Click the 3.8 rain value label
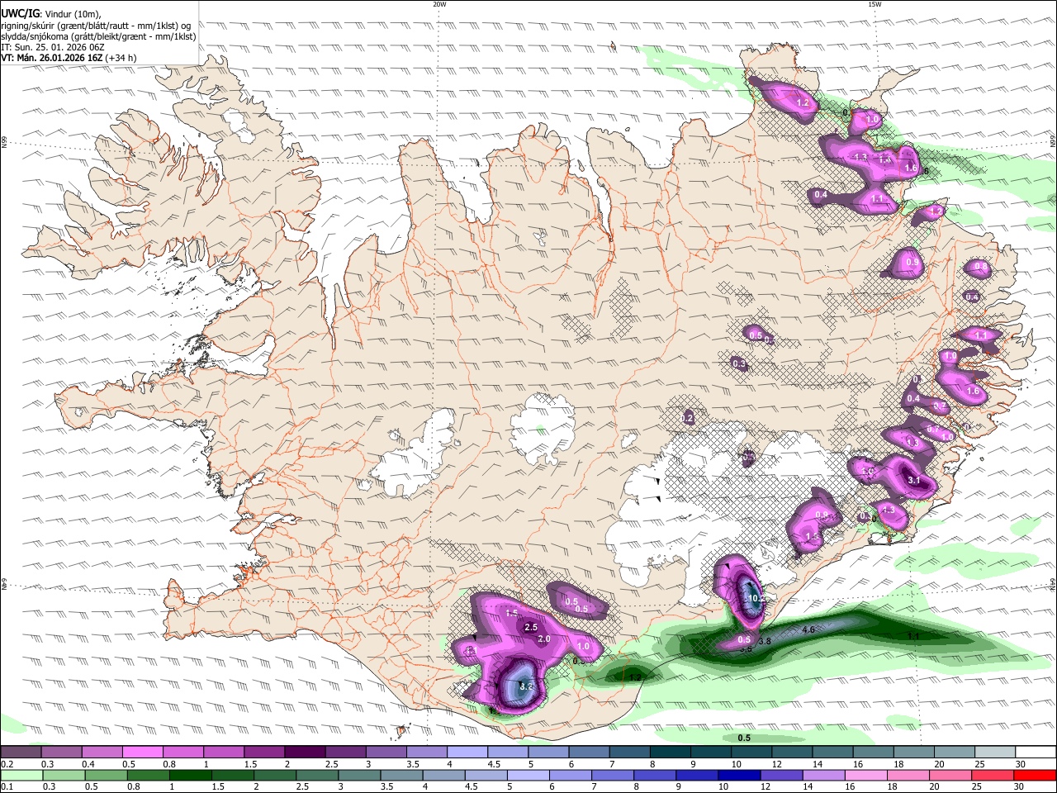This screenshot has width=1057, height=793. (765, 641)
